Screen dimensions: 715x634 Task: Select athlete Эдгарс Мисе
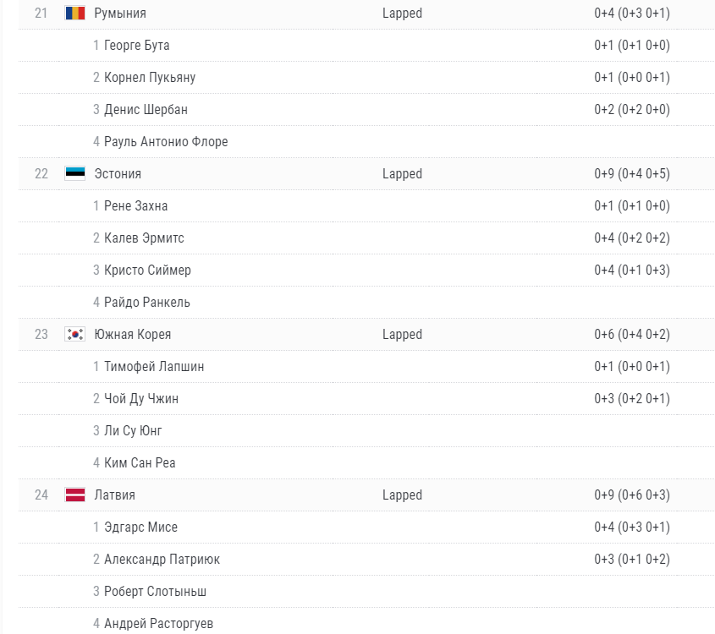point(141,527)
